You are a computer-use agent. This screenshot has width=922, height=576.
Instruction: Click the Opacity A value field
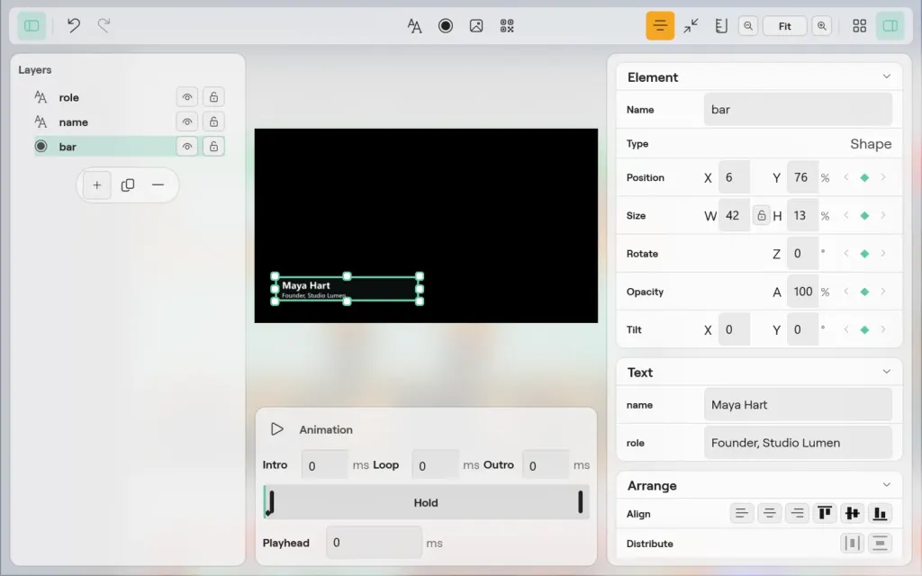tap(802, 292)
